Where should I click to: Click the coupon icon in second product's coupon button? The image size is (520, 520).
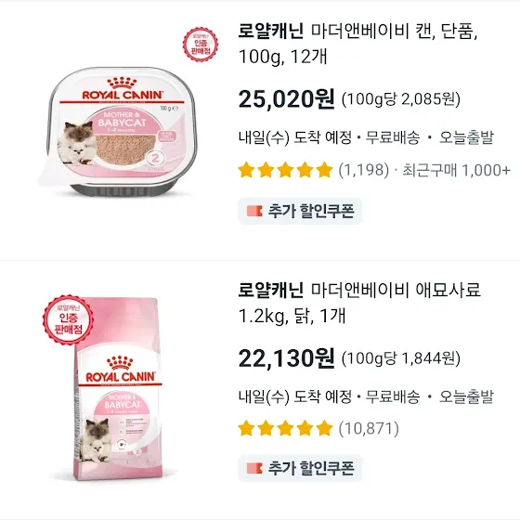click(x=254, y=468)
